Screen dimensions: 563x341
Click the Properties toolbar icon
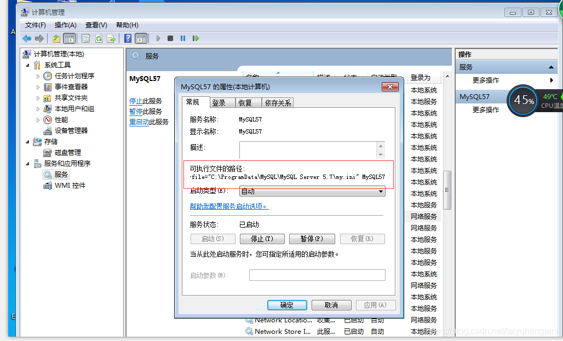85,38
